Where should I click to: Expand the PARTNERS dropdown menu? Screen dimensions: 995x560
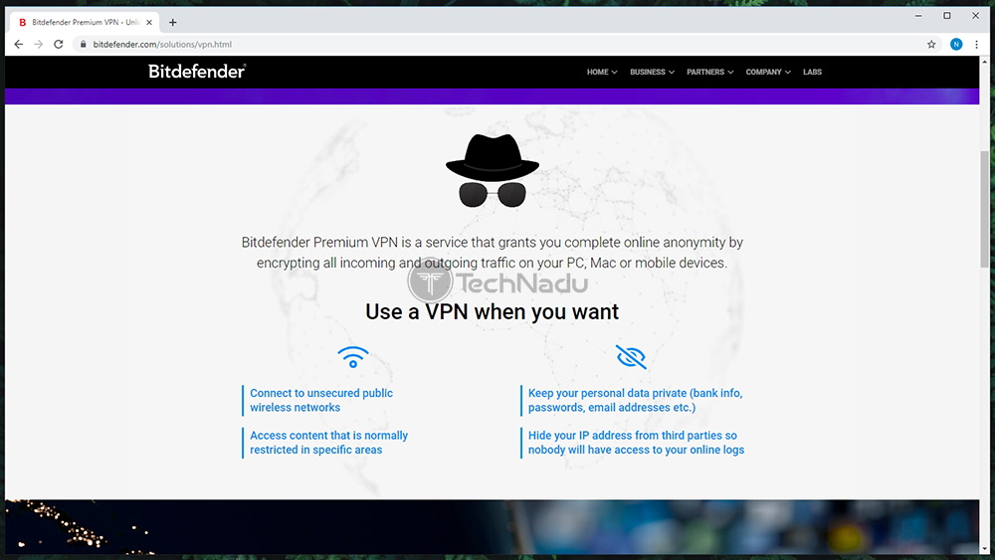click(709, 73)
